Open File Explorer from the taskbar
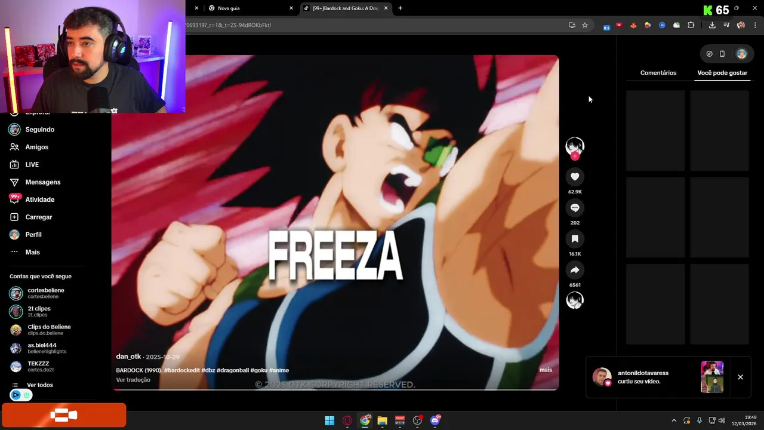This screenshot has width=764, height=430. [x=382, y=420]
